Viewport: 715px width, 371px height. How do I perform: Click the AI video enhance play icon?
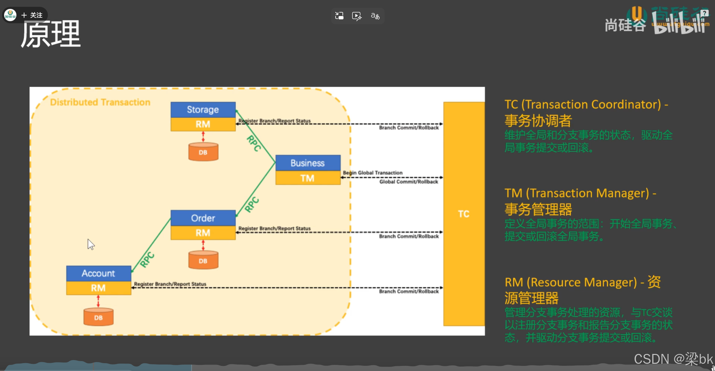pyautogui.click(x=356, y=16)
